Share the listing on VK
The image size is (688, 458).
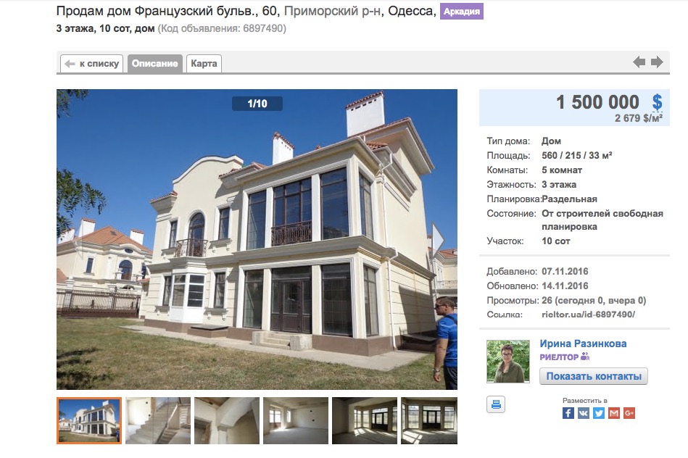(x=584, y=413)
